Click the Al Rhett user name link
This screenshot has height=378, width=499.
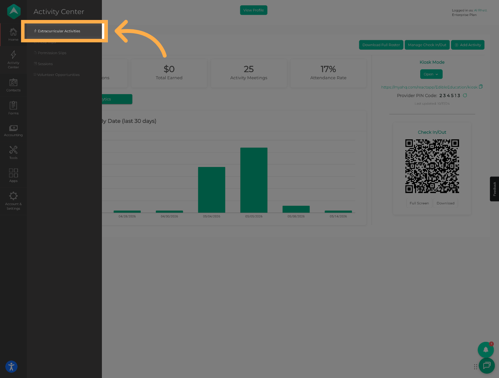point(480,10)
